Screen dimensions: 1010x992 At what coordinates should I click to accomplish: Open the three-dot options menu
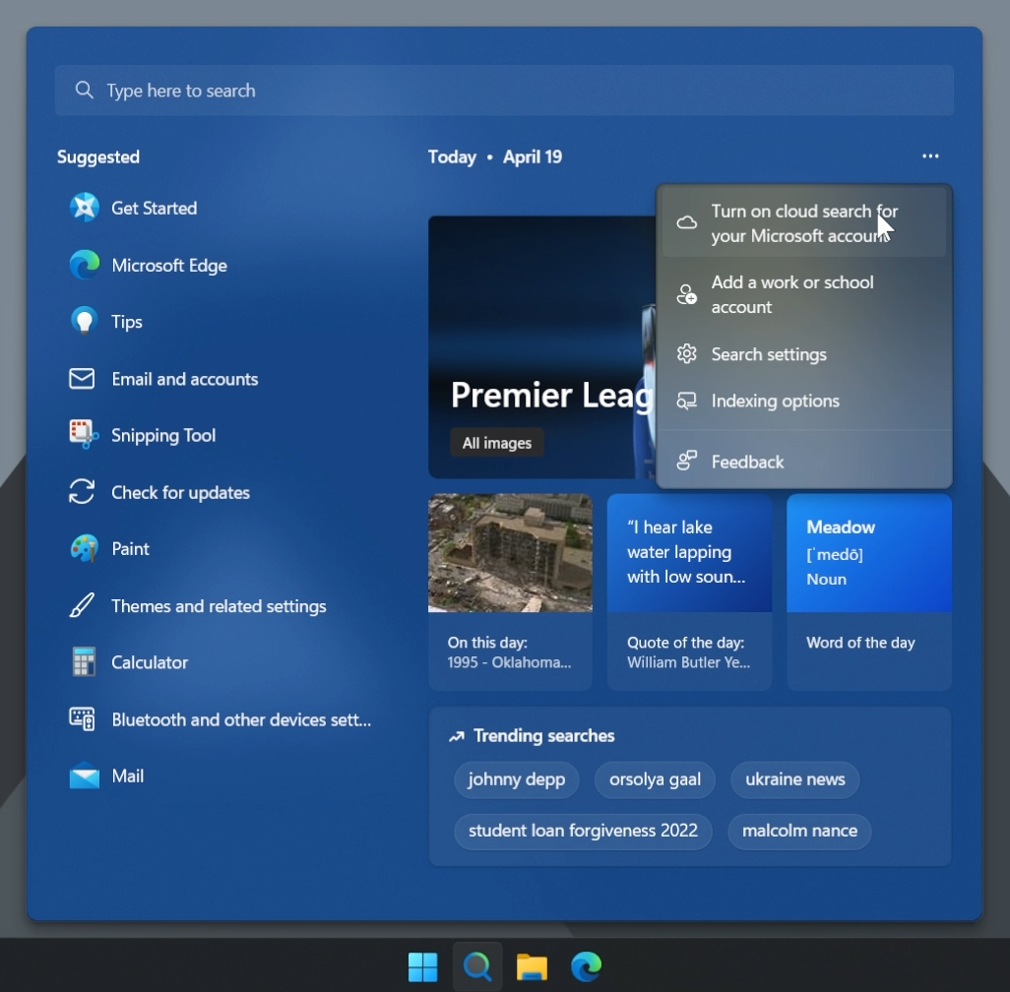click(x=929, y=155)
